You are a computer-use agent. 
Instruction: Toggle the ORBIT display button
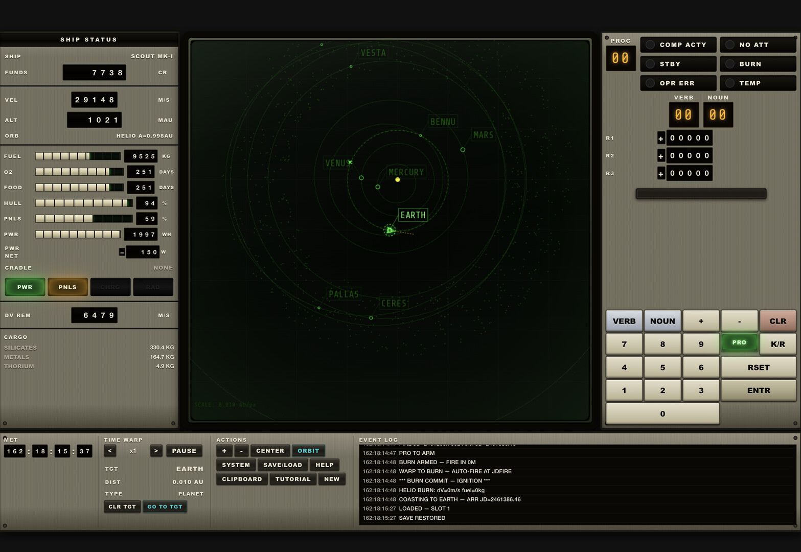(308, 451)
